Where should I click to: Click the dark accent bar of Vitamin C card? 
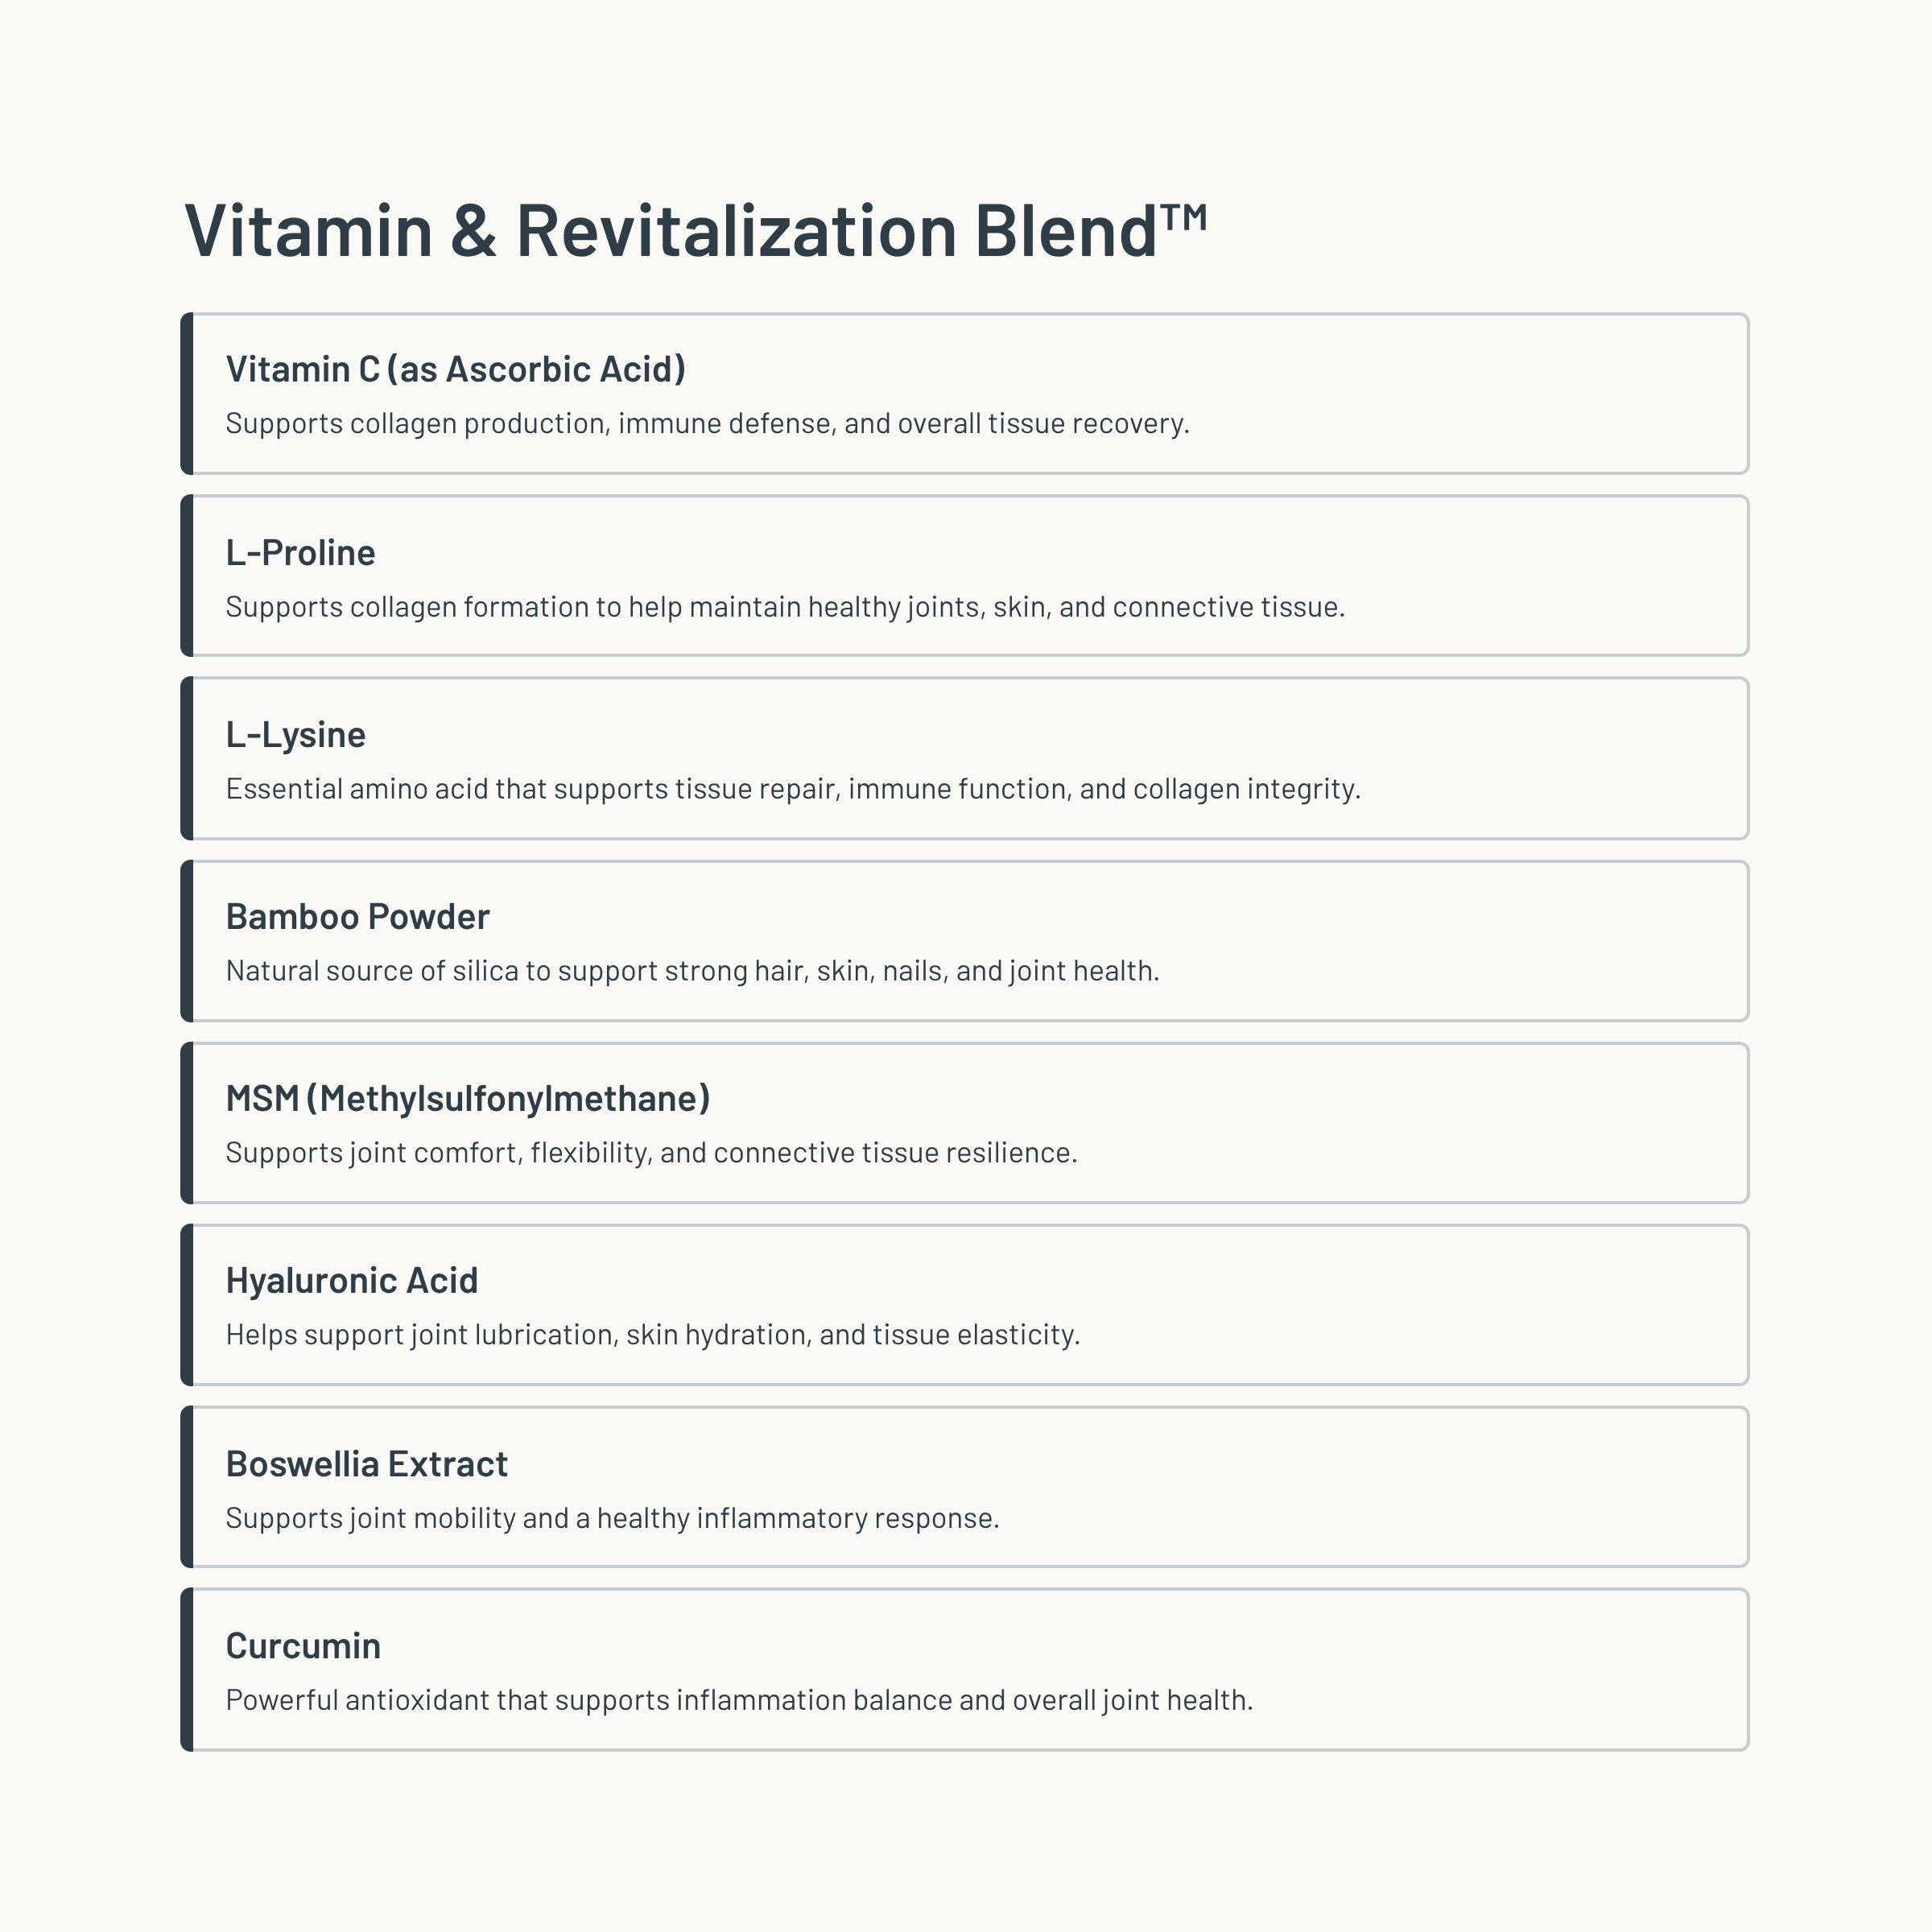click(x=187, y=393)
